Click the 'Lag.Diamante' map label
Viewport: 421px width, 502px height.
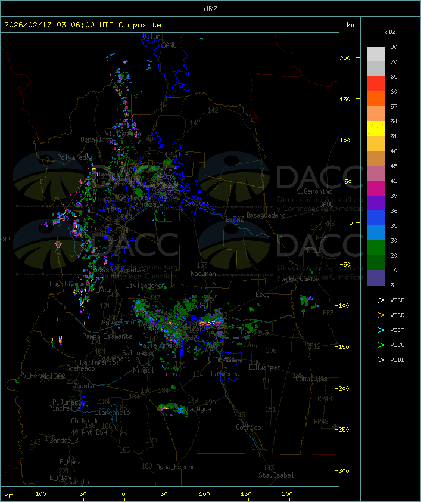[71, 284]
